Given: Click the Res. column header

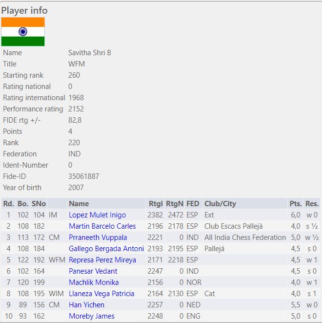Looking at the screenshot, I should (312, 204).
